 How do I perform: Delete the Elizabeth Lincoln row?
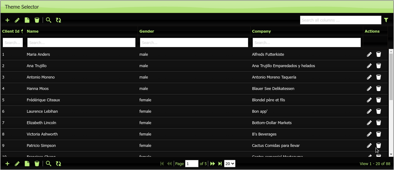379,123
